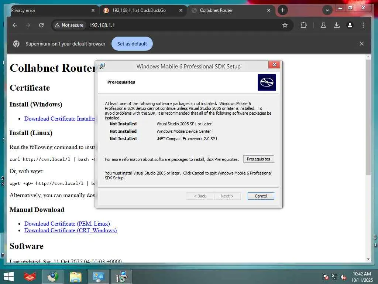Click the SDK disc logo image
The image size is (378, 284).
click(267, 82)
